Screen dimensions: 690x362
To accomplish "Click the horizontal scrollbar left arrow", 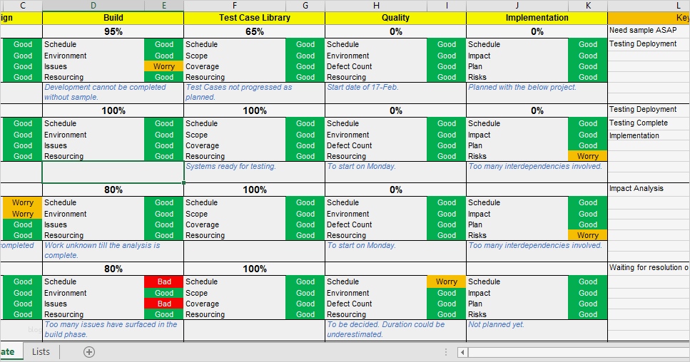I will [x=462, y=352].
